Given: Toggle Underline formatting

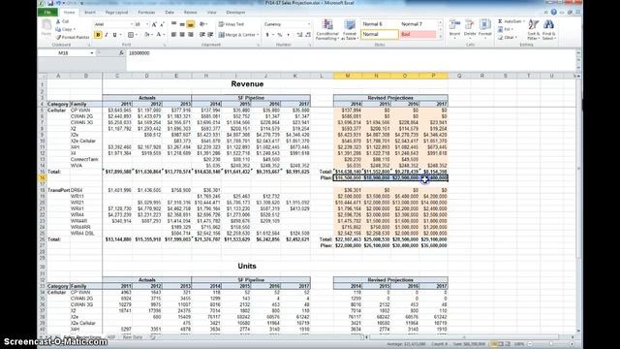Looking at the screenshot, I should [114, 35].
